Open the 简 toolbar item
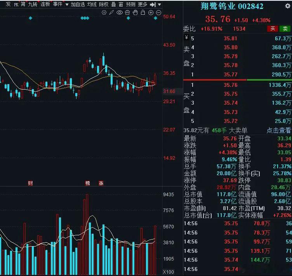The height and width of the screenshot is (276, 292). (x=23, y=4)
